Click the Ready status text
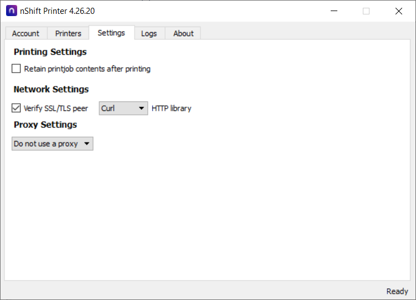416x300 pixels. [x=397, y=291]
